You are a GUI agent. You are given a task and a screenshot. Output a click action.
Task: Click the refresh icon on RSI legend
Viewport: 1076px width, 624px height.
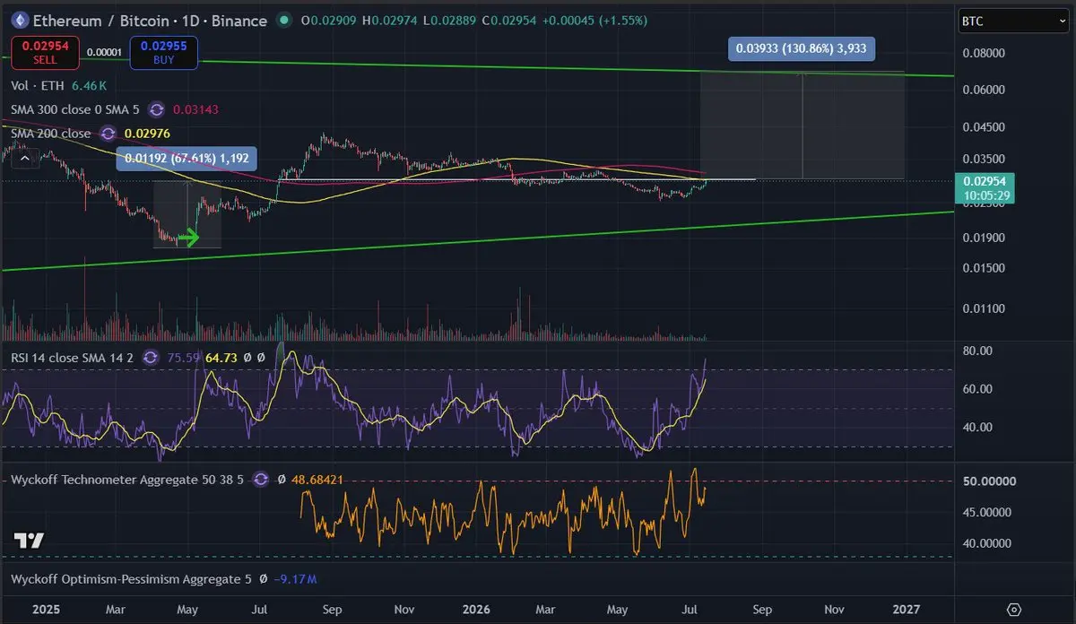click(x=149, y=358)
